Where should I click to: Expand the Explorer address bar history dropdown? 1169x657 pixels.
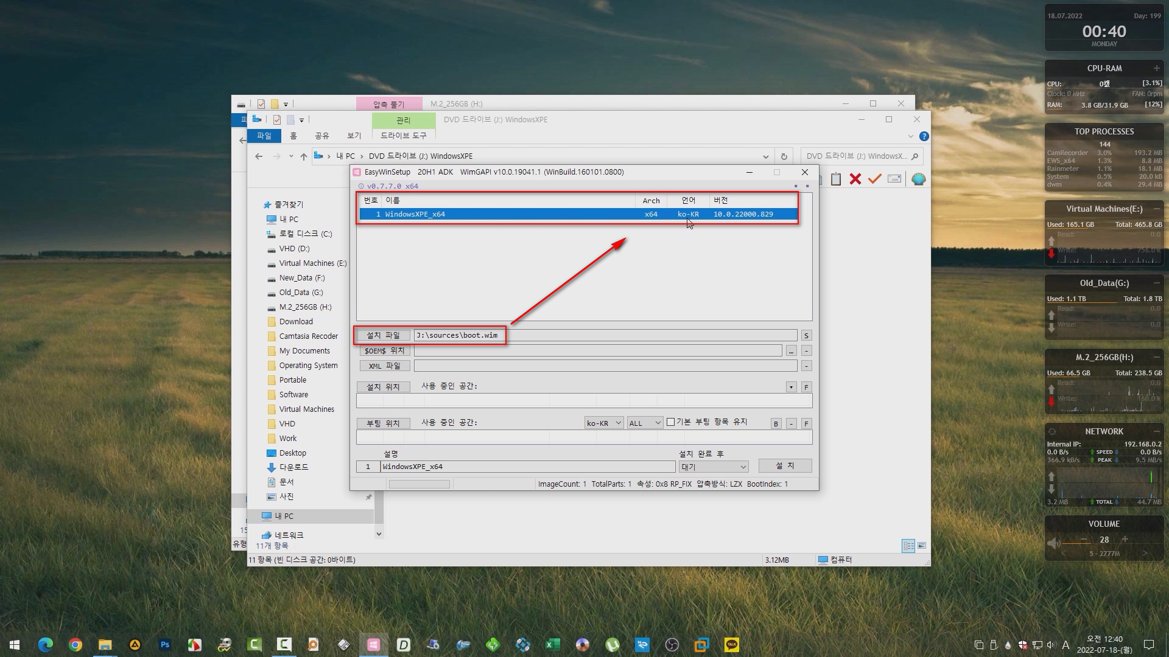point(766,156)
